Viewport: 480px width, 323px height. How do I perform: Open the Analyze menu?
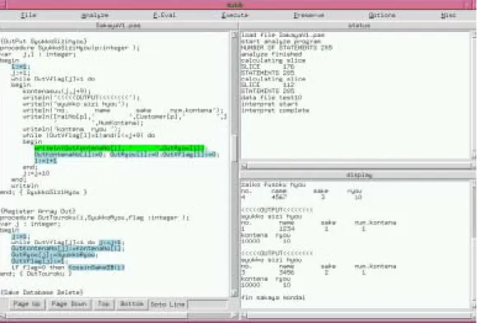(x=95, y=15)
